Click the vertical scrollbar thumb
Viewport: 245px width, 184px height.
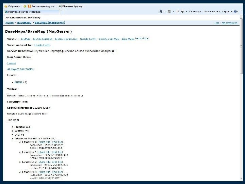[x=241, y=46]
